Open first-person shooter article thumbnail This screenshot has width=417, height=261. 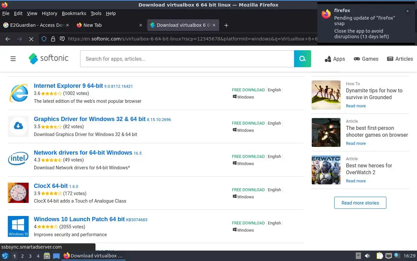click(x=326, y=132)
